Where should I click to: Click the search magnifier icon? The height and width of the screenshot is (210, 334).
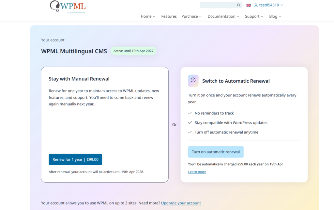pos(238,5)
